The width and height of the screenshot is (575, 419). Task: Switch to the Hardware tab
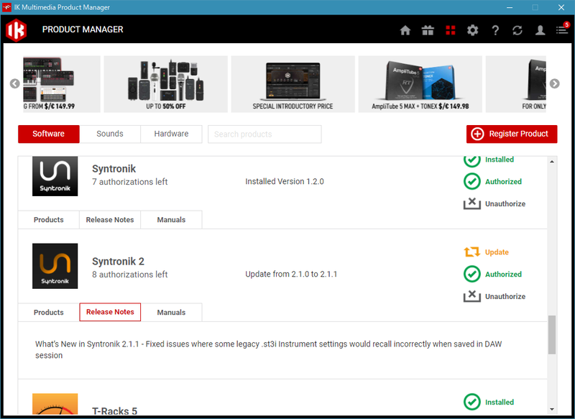tap(171, 134)
